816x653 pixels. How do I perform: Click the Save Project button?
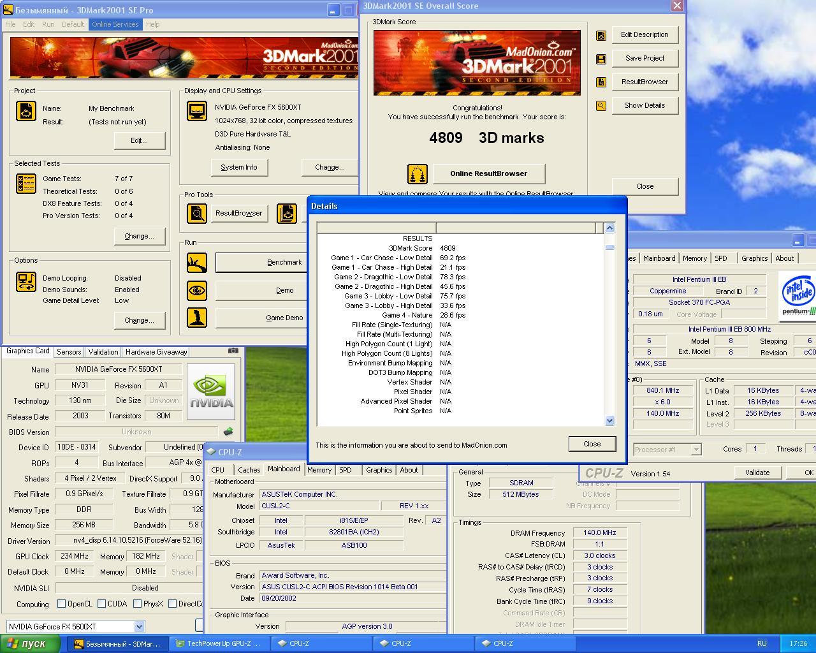(x=645, y=58)
